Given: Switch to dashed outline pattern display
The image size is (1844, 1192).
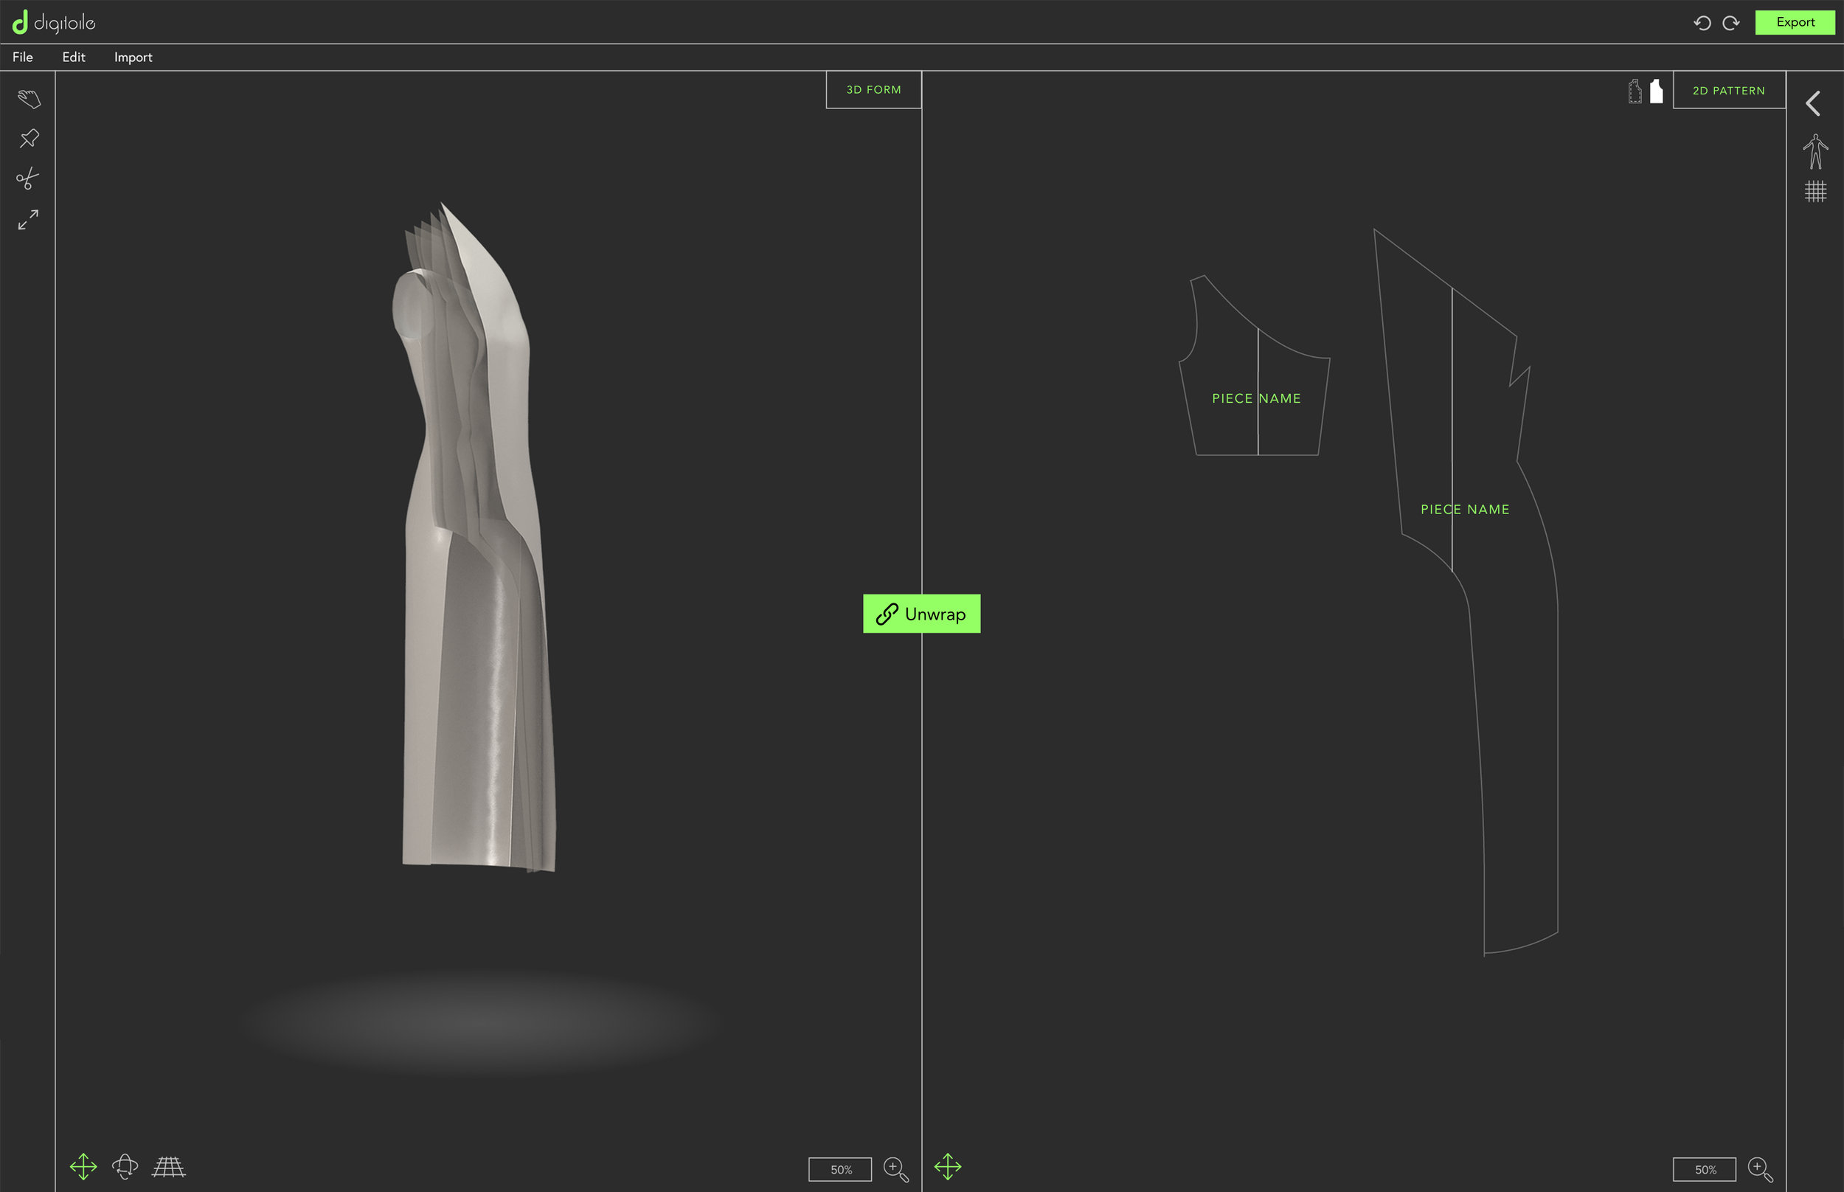Looking at the screenshot, I should pyautogui.click(x=1635, y=91).
